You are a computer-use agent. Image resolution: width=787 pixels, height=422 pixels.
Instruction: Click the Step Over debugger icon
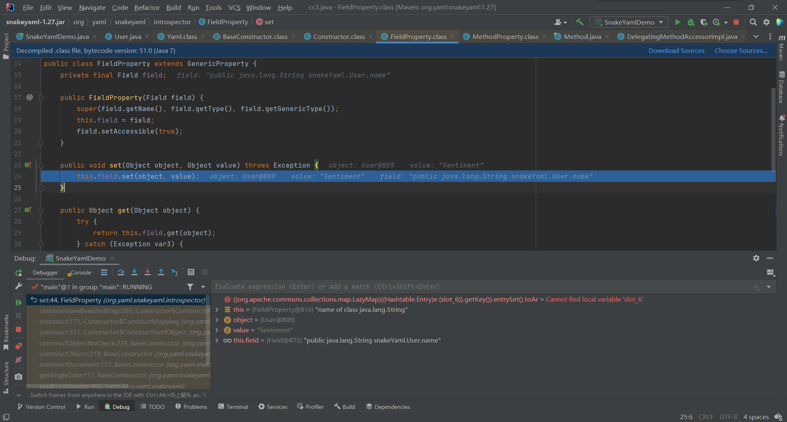click(x=121, y=272)
